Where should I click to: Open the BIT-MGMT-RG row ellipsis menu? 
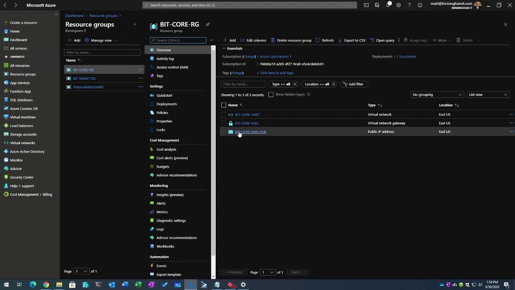pyautogui.click(x=141, y=79)
